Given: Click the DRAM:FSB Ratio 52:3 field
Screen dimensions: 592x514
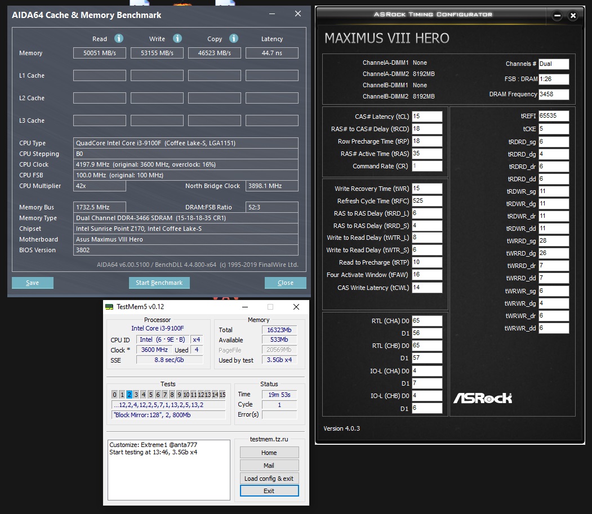Looking at the screenshot, I should click(x=272, y=207).
